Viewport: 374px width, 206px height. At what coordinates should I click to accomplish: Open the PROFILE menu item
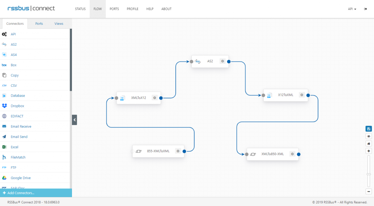132,9
